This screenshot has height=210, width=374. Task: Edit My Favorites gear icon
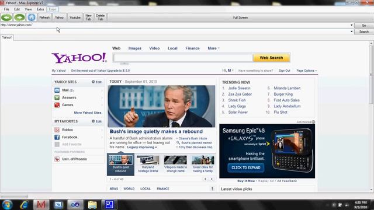click(x=93, y=121)
